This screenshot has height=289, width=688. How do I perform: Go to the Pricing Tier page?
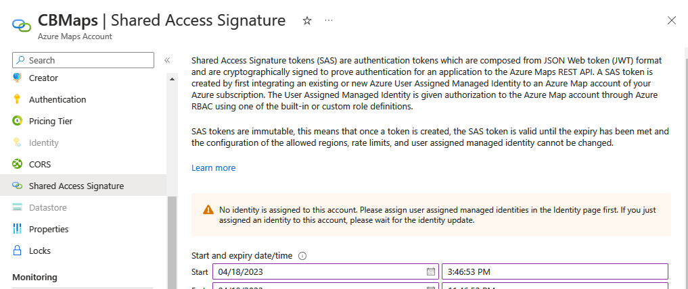(x=51, y=121)
